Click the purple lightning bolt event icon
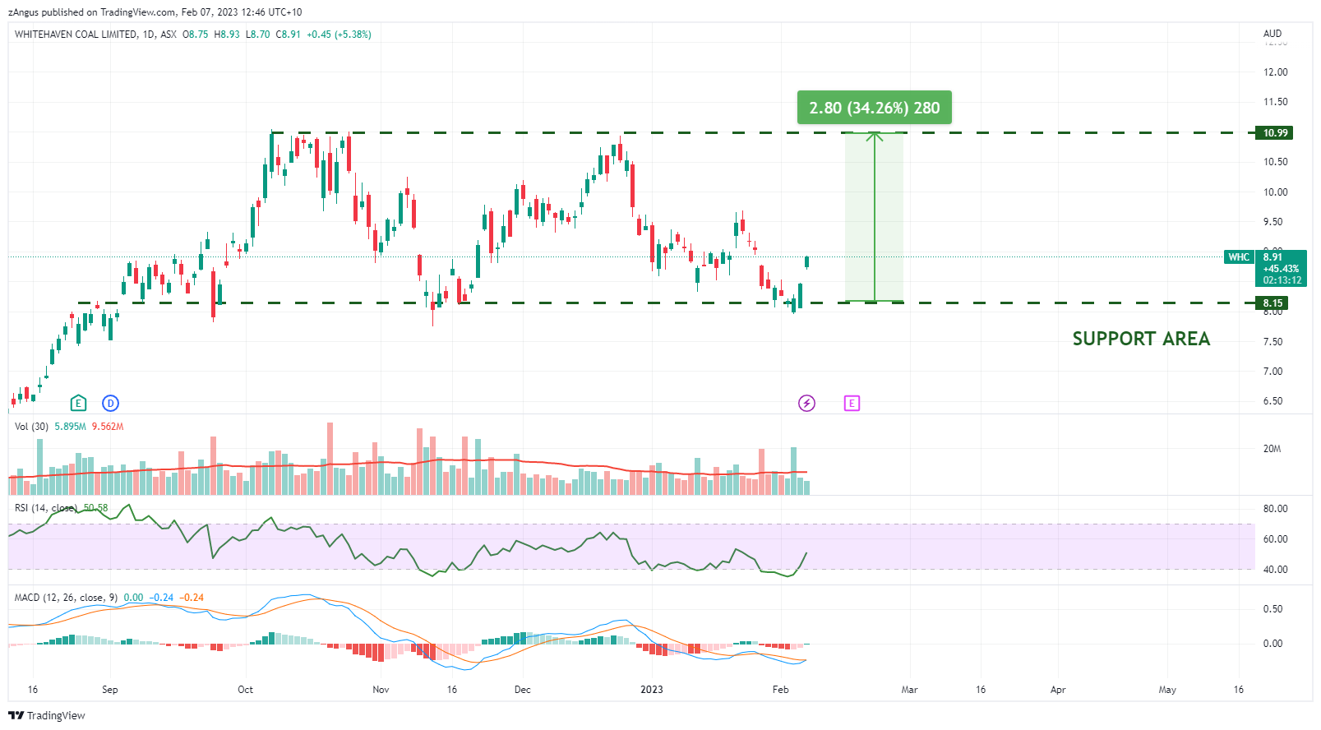The height and width of the screenshot is (730, 1321). pyautogui.click(x=806, y=403)
